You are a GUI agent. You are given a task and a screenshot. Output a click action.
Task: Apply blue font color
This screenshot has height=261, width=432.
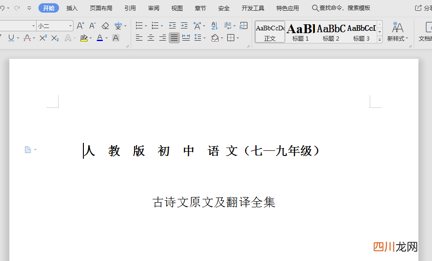point(100,38)
